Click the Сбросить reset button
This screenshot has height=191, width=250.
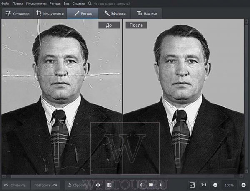click(x=78, y=185)
